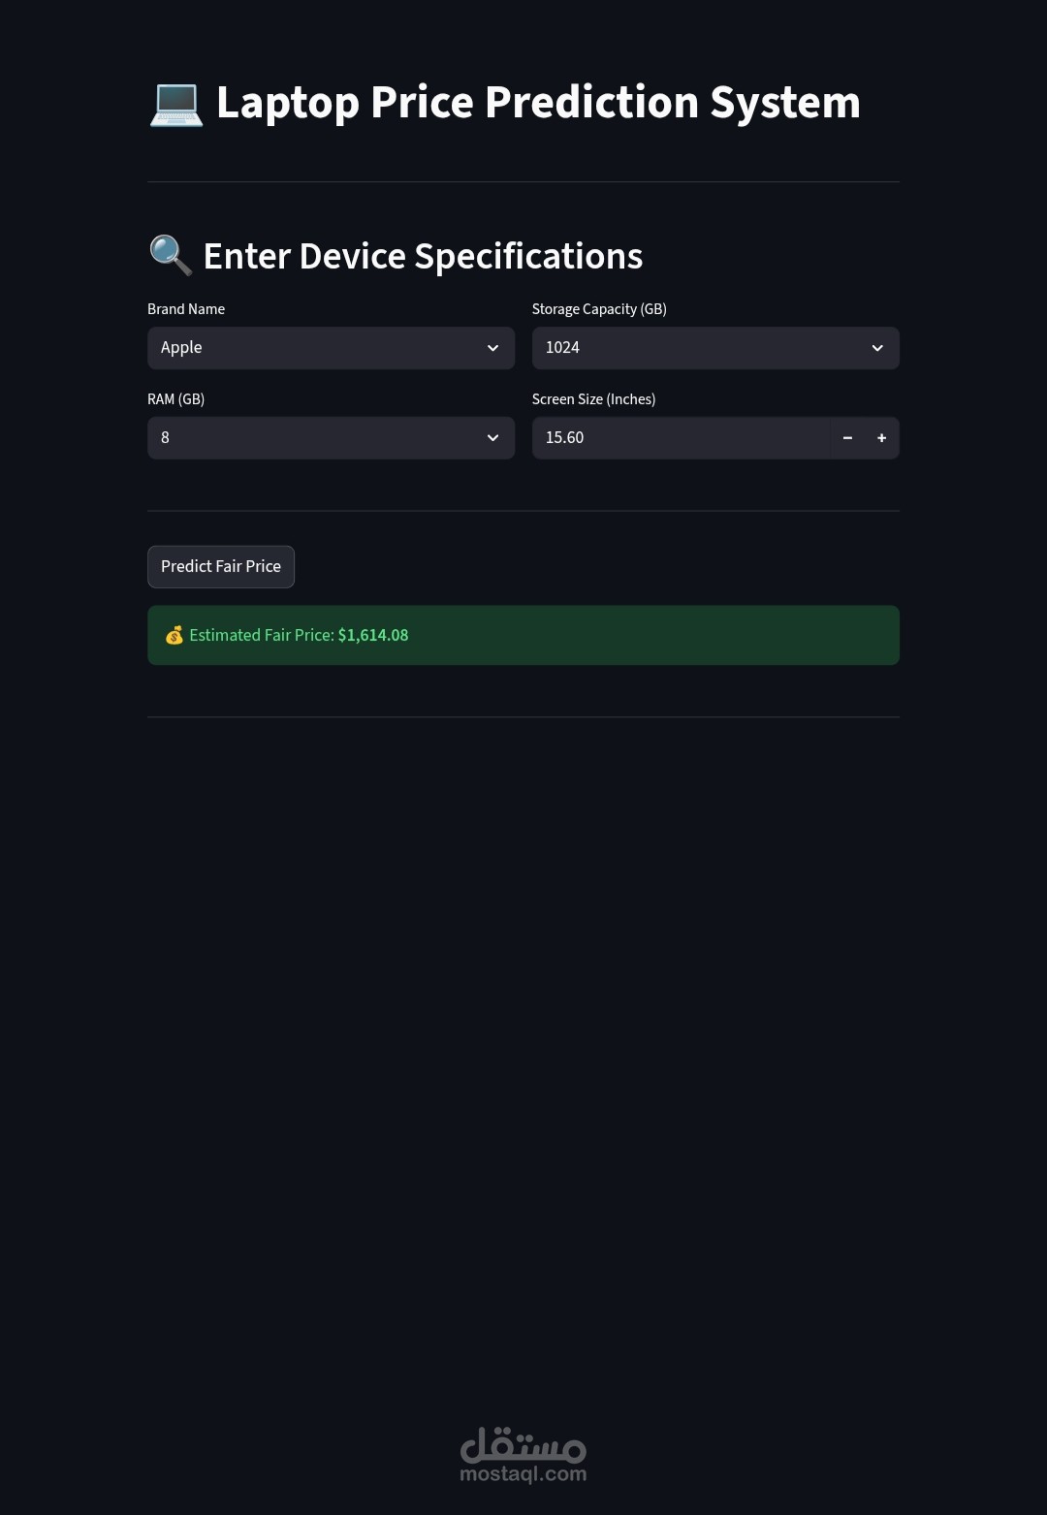
Task: Click the $1,614.08 estimated price text
Action: pos(373,636)
